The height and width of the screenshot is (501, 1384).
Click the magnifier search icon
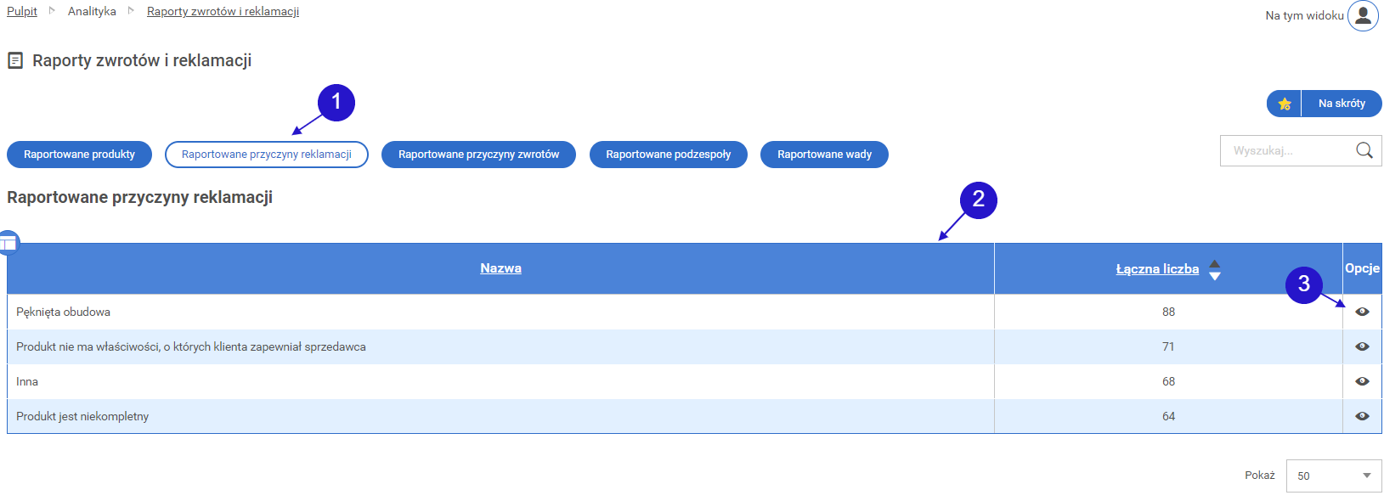1364,150
